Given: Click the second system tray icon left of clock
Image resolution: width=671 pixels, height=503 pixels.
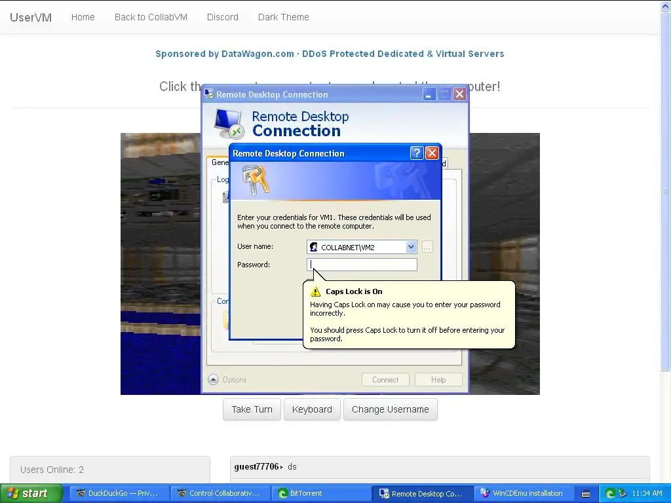Looking at the screenshot, I should pos(622,493).
